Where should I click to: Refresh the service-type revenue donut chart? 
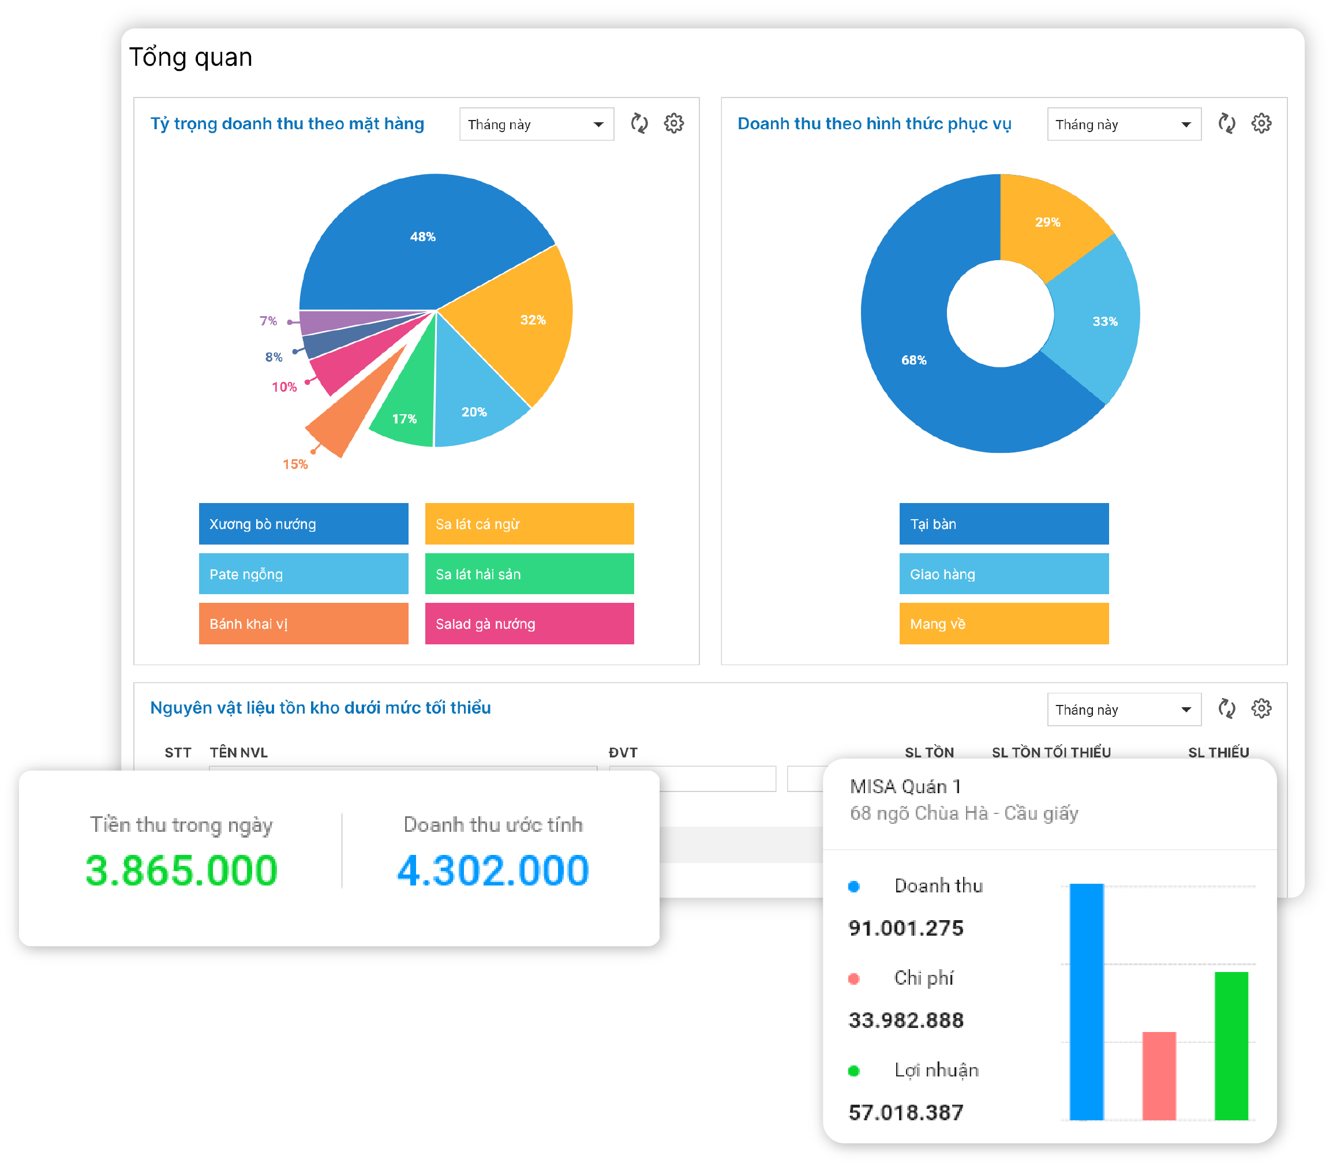(x=1227, y=123)
